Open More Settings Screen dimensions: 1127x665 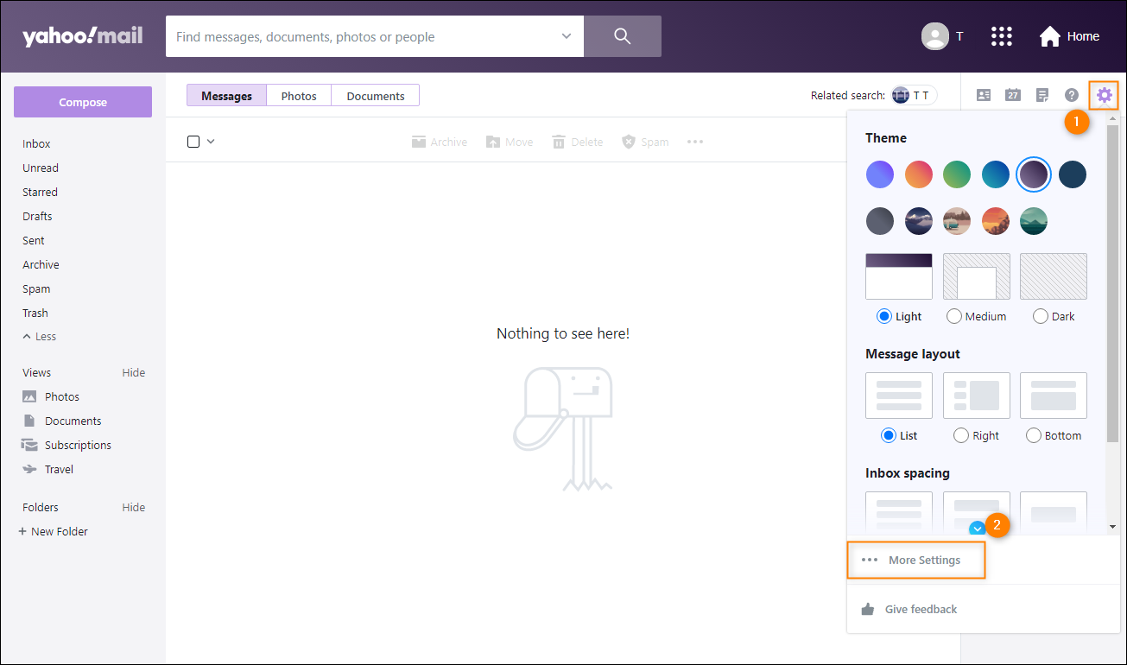coord(915,560)
